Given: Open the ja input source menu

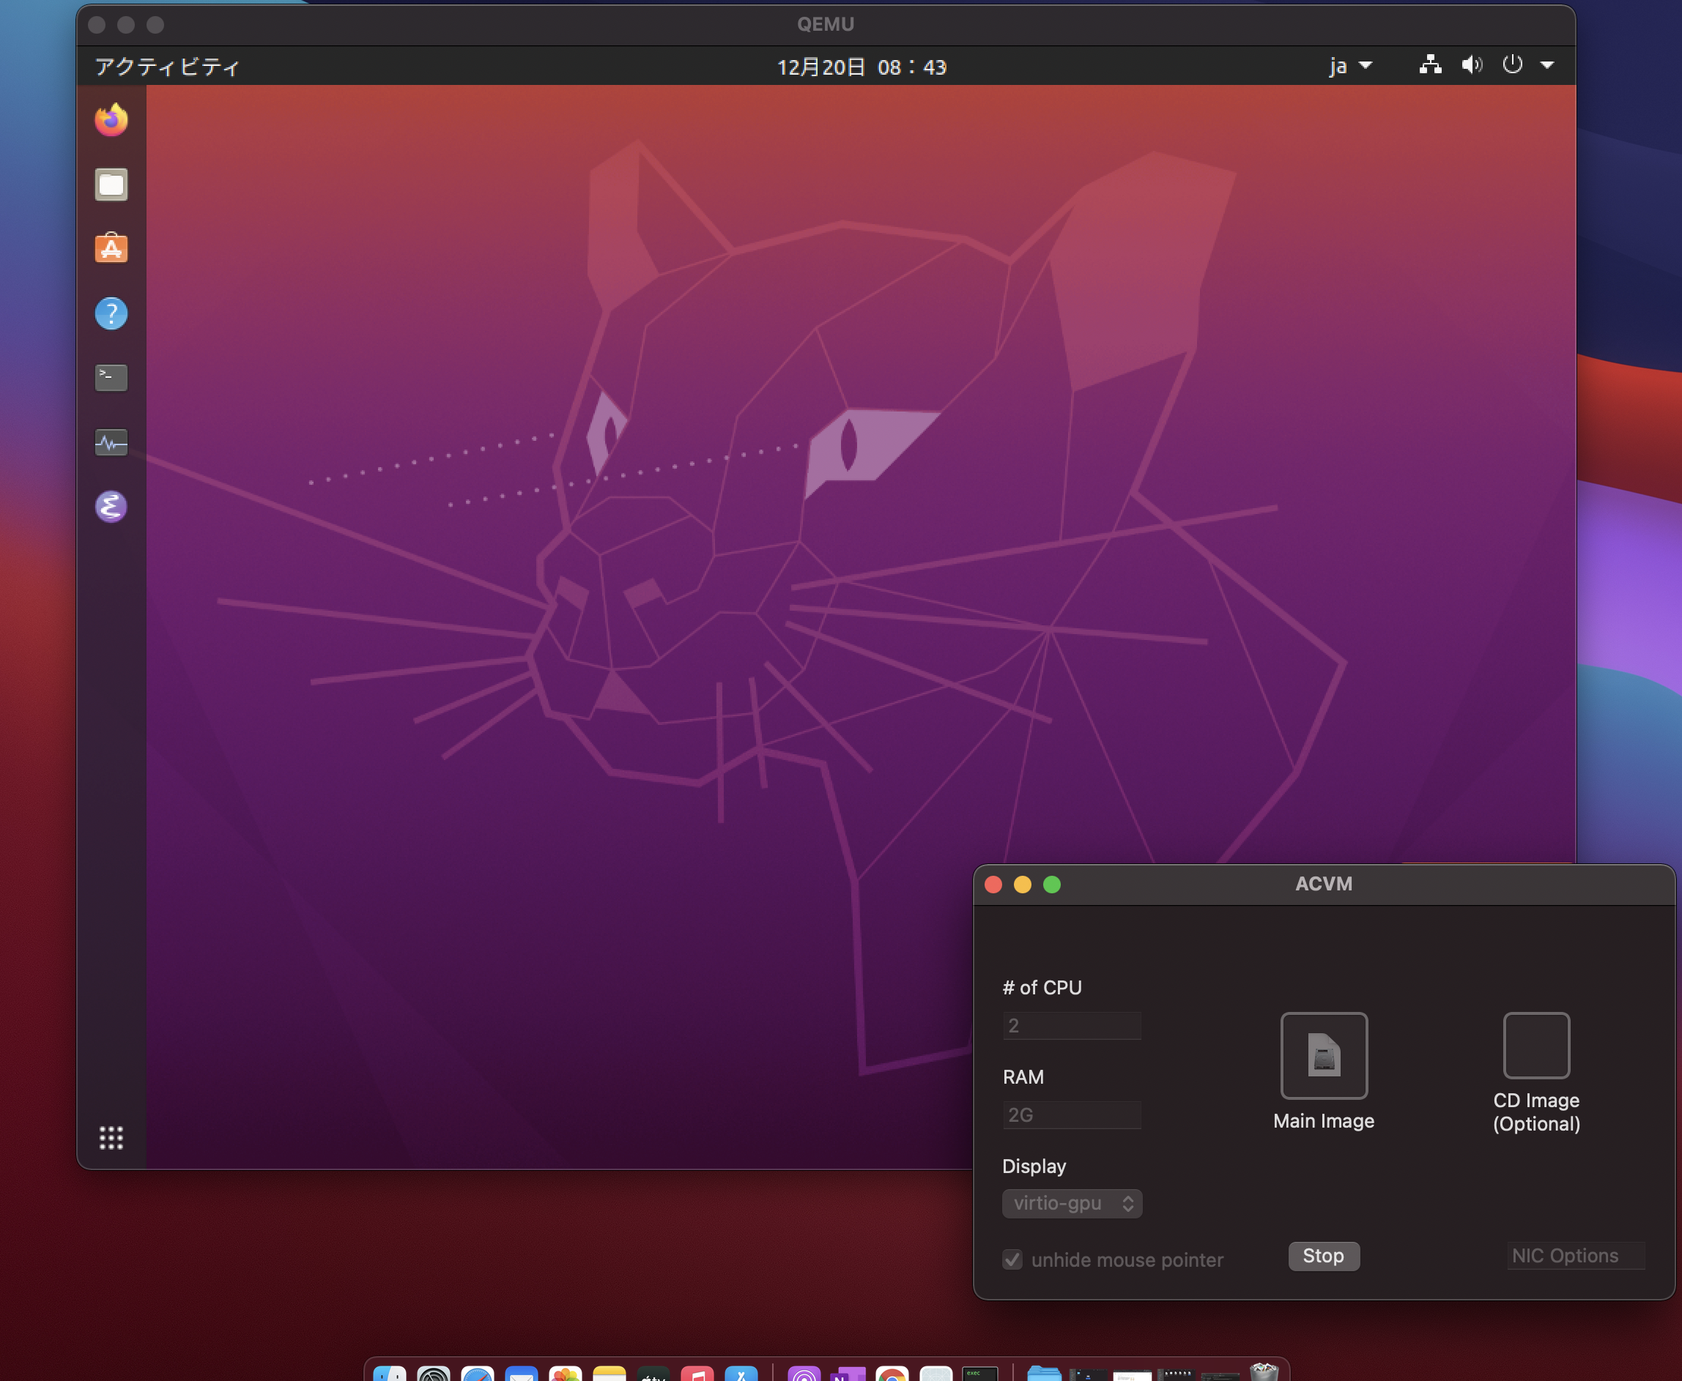Looking at the screenshot, I should click(x=1349, y=66).
